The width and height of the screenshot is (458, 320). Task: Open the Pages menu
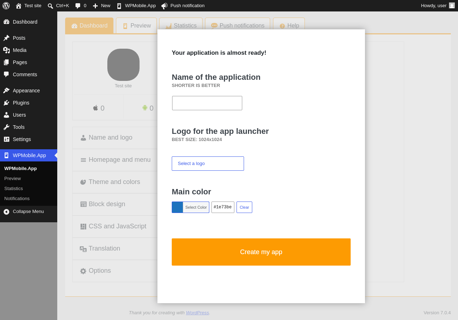(29, 62)
